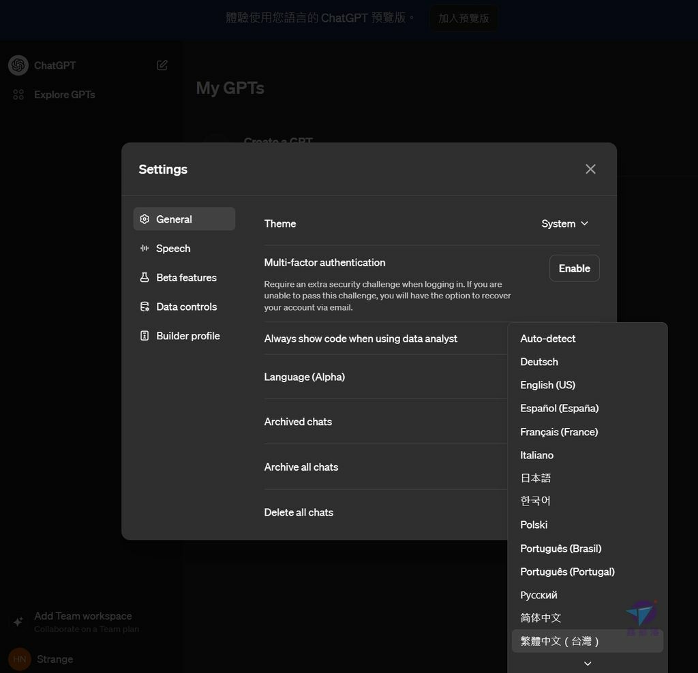The width and height of the screenshot is (698, 673).
Task: Open the Theme System dropdown
Action: (x=564, y=223)
